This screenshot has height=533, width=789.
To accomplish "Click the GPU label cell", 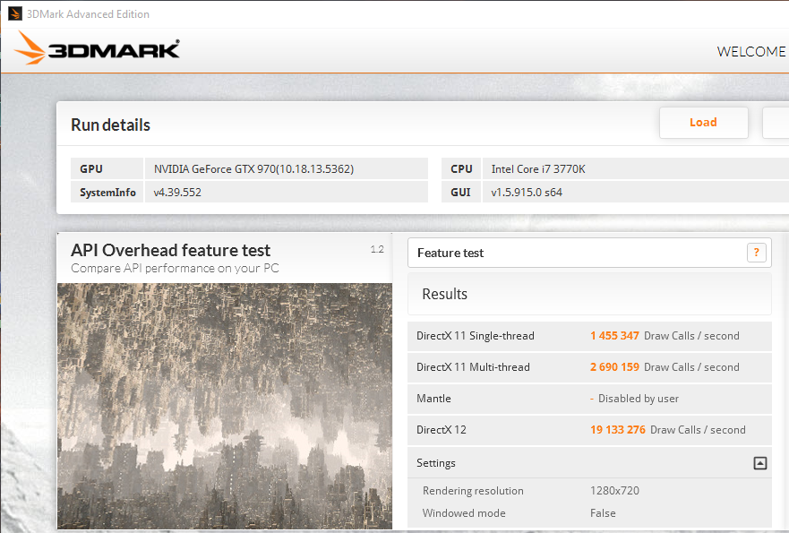I will click(107, 168).
